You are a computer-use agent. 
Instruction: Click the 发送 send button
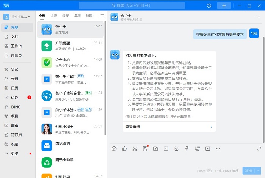[249, 171]
